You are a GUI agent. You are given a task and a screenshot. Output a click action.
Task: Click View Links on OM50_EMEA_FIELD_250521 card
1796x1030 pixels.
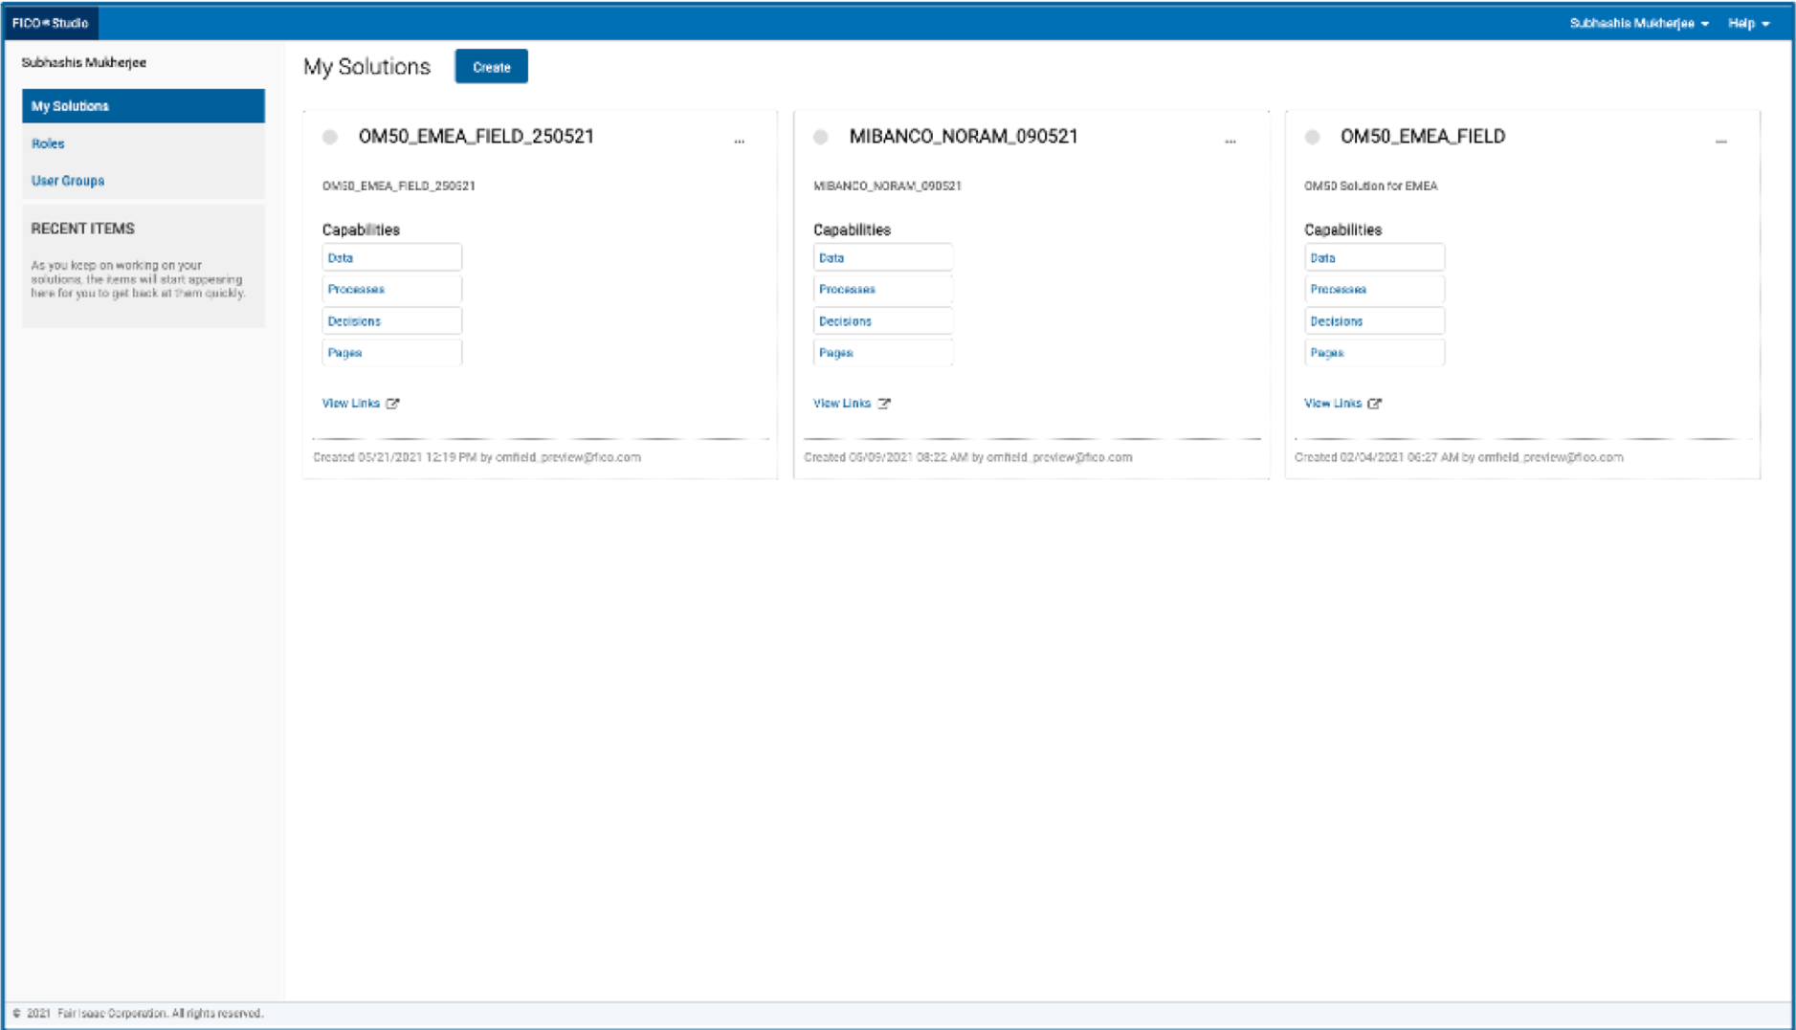click(351, 404)
